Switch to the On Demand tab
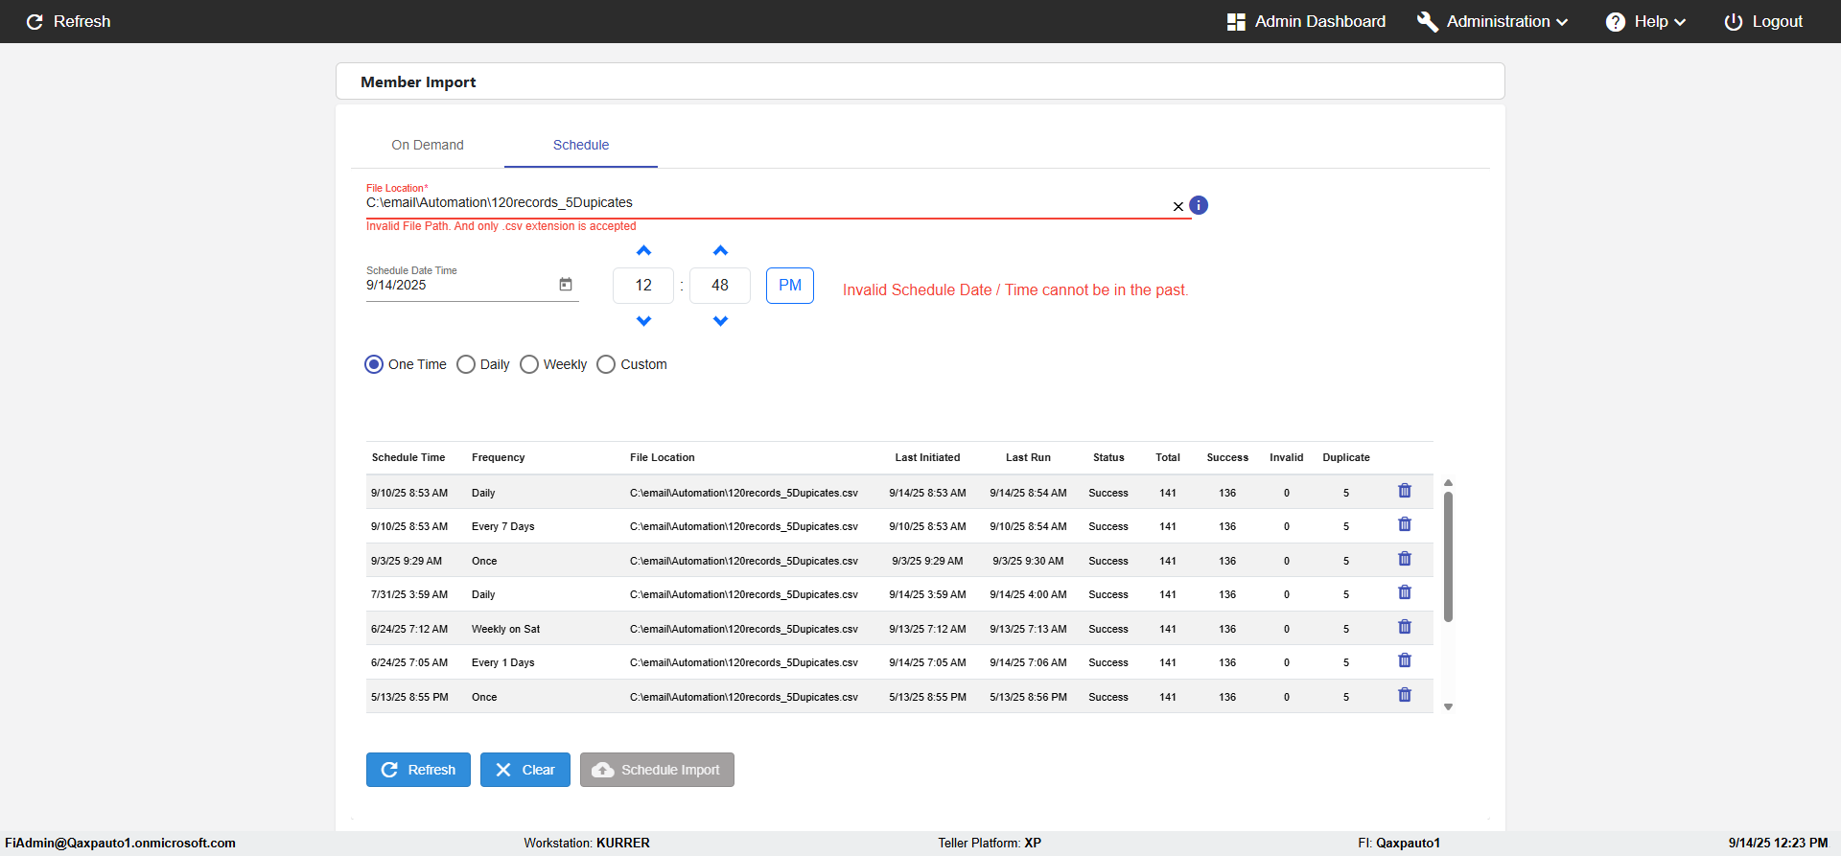Viewport: 1841px width, 856px height. pyautogui.click(x=428, y=145)
